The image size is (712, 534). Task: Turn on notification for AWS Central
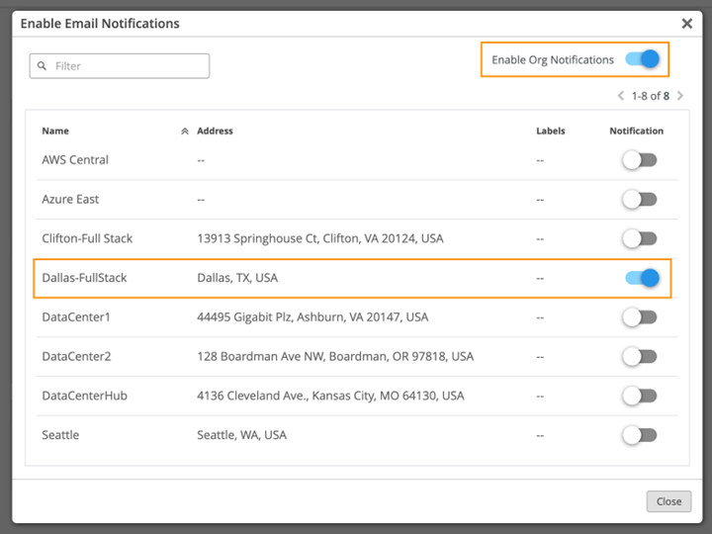click(639, 160)
